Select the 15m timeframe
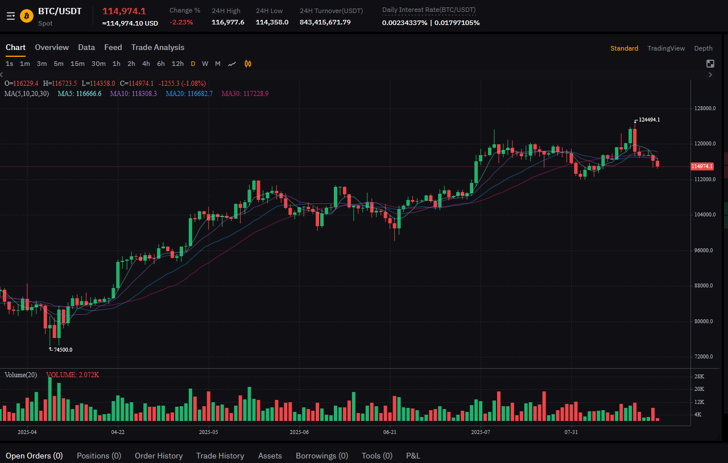 (77, 64)
